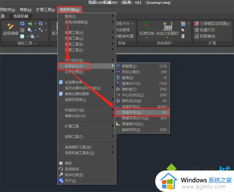Screen dimensions: 234x192
Task: Expand dropdown arrow beside the cyan square icon
Action: pyautogui.click(x=27, y=36)
